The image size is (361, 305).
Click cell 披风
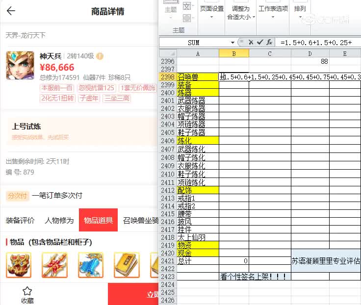point(198,222)
